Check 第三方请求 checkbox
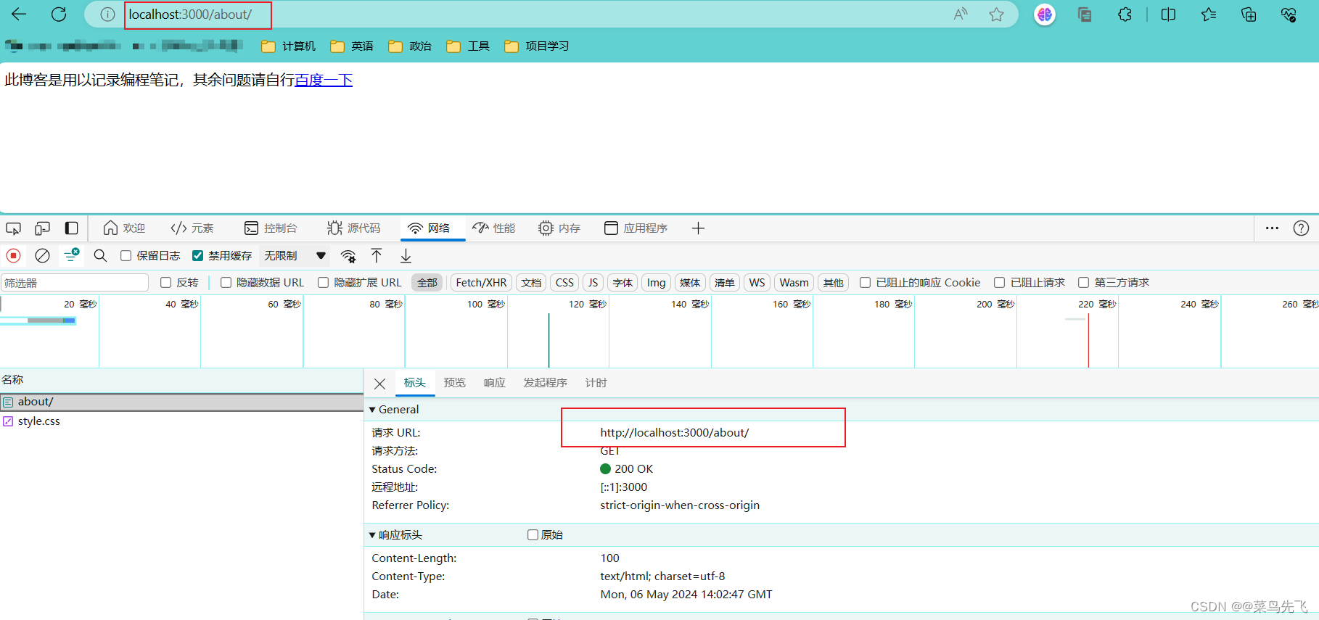 click(1083, 282)
